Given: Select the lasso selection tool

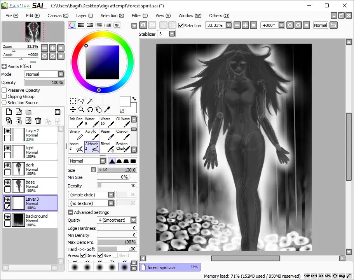Looking at the screenshot, I should point(82,101).
